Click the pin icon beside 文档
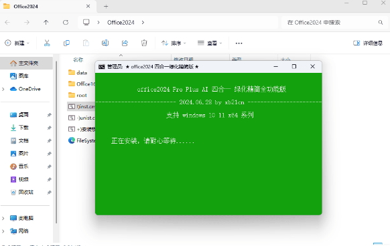Image resolution: width=390 pixels, height=246 pixels. coord(49,140)
